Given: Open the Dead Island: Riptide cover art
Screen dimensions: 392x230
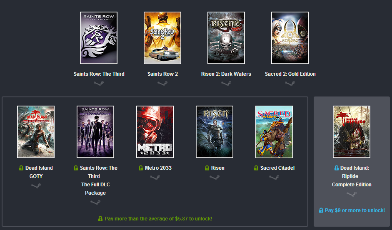Looking at the screenshot, I should coord(352,132).
